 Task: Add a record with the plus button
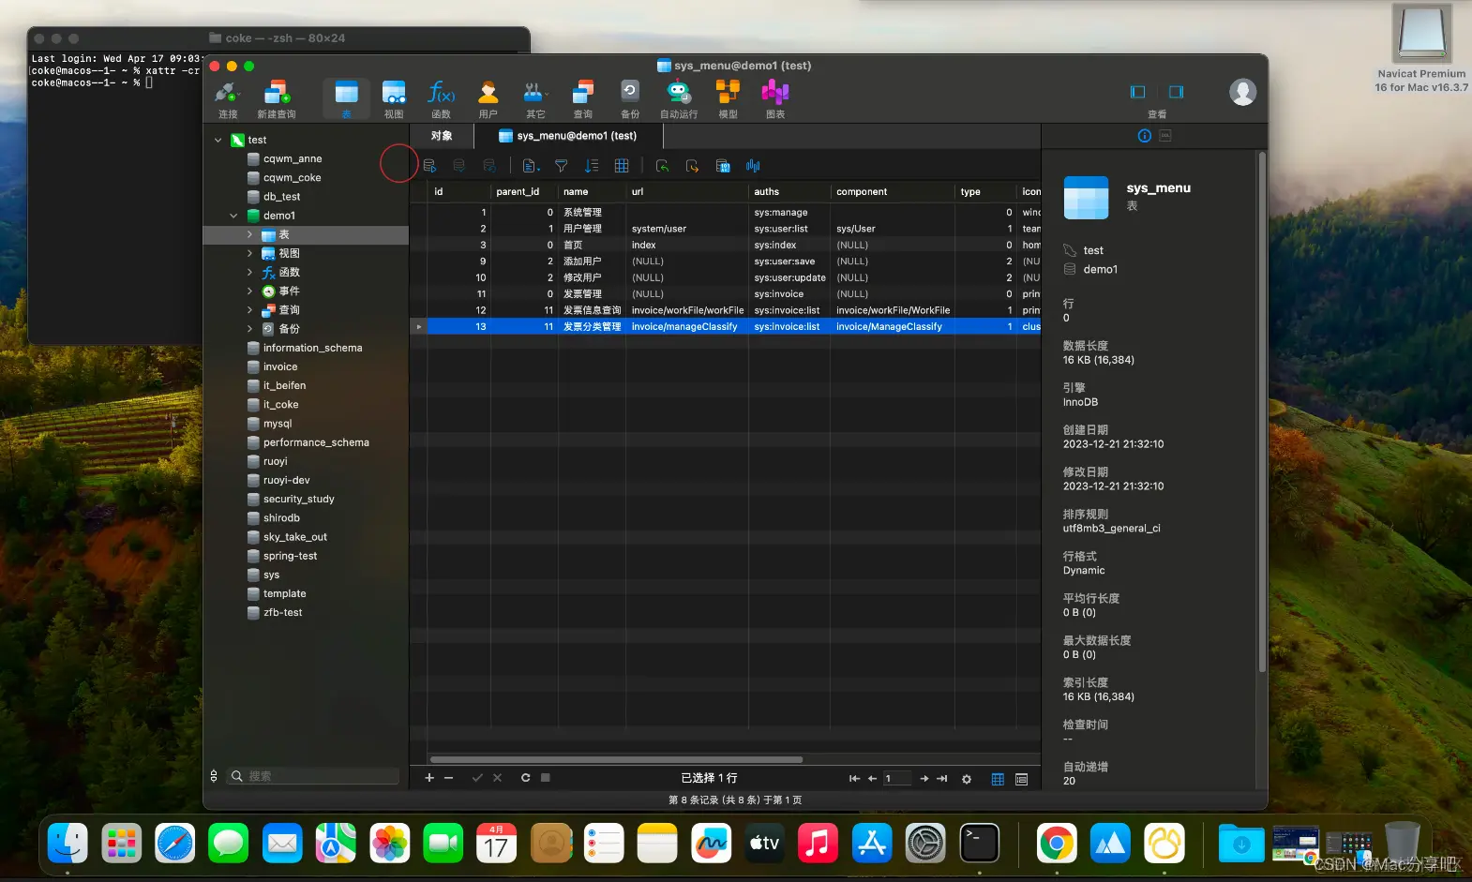pyautogui.click(x=429, y=778)
